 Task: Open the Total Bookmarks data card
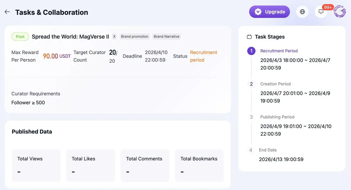tap(199, 165)
